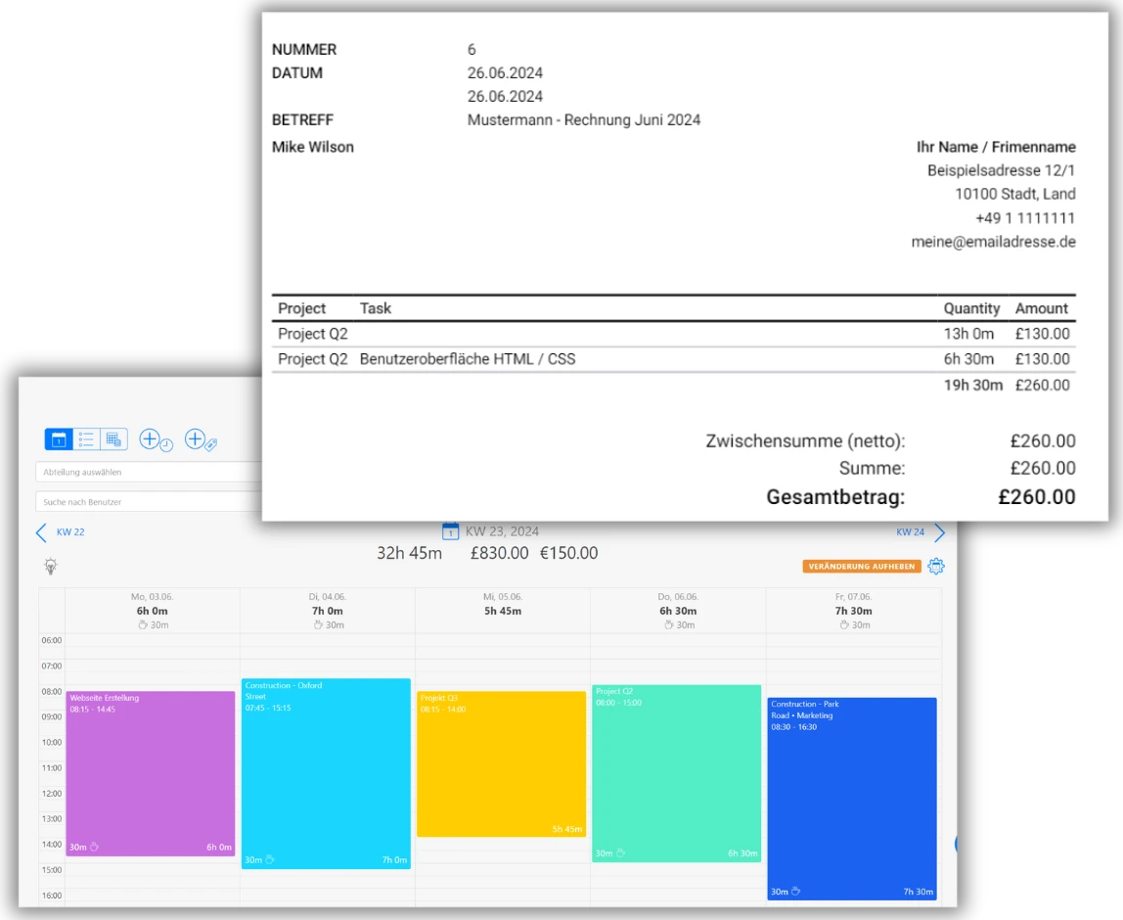The width and height of the screenshot is (1123, 920).
Task: Select the yellow Projekt Q3 time block
Action: click(501, 763)
